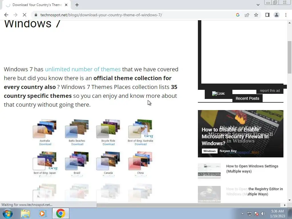Screen dimensions: 292x219
Task: Open the tab search dropdown arrow
Action: 258,5
